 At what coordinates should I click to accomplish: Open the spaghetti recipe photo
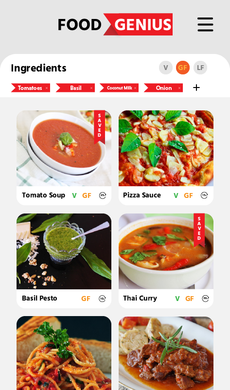click(x=64, y=353)
